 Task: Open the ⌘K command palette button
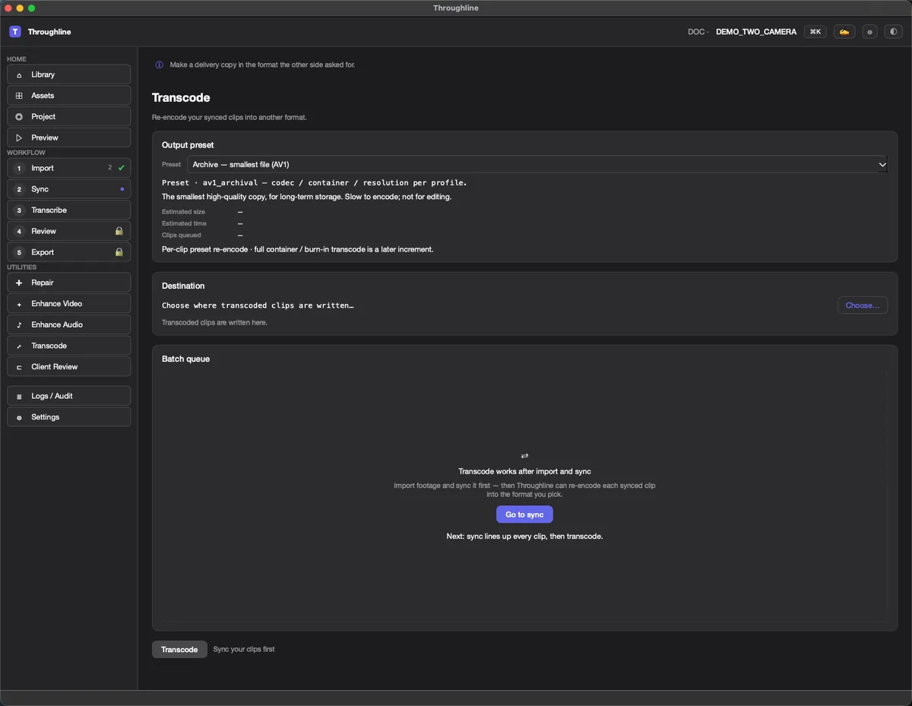point(815,32)
